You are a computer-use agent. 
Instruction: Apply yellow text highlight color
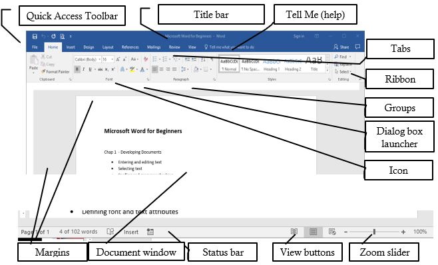(x=132, y=69)
